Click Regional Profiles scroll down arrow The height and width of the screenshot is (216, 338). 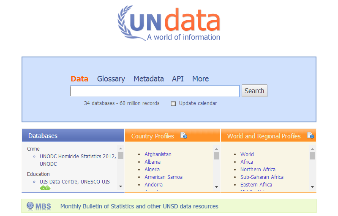(312, 187)
